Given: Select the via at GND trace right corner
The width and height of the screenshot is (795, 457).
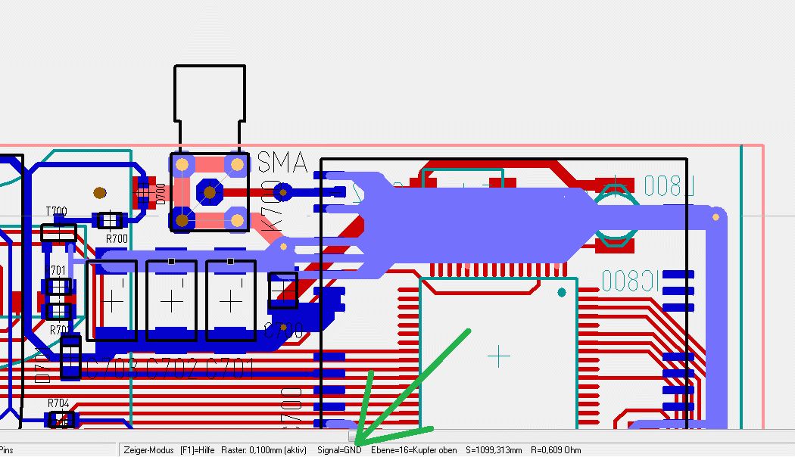Looking at the screenshot, I should click(715, 217).
